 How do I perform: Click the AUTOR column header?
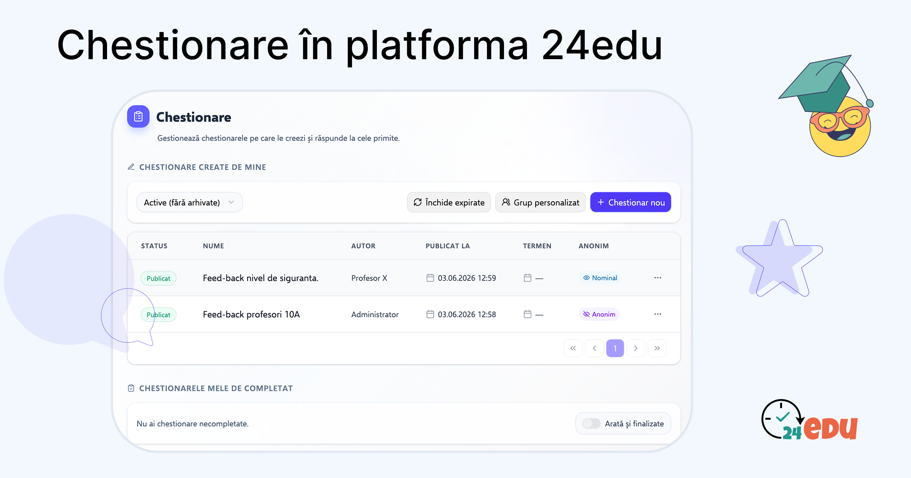click(363, 246)
